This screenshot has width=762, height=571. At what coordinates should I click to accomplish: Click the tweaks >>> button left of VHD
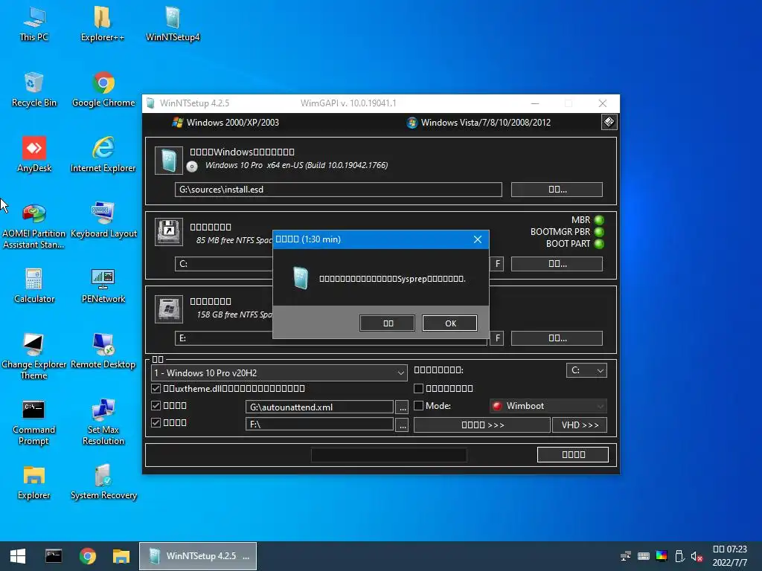[x=482, y=425]
